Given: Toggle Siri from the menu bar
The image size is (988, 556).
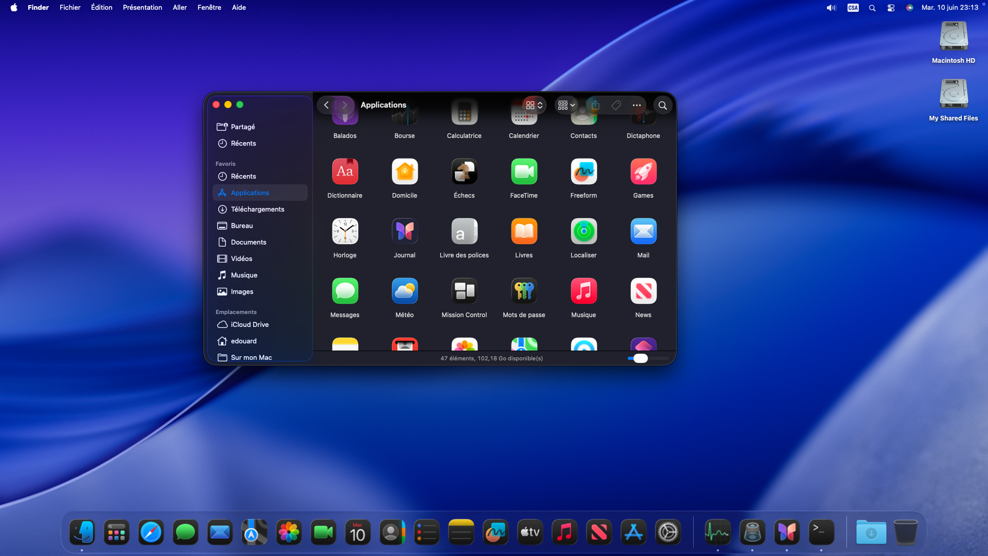Looking at the screenshot, I should tap(910, 8).
